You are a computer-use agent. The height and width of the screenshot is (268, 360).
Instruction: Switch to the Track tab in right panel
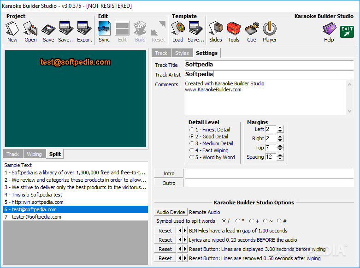point(161,53)
